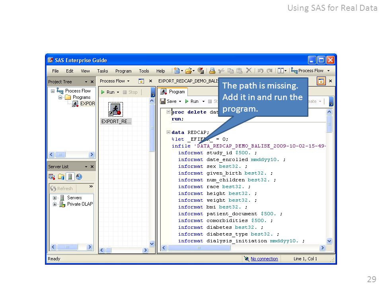Click the SAS Enterprise Guide title bar icon
This screenshot has height=287, width=382.
click(51, 60)
